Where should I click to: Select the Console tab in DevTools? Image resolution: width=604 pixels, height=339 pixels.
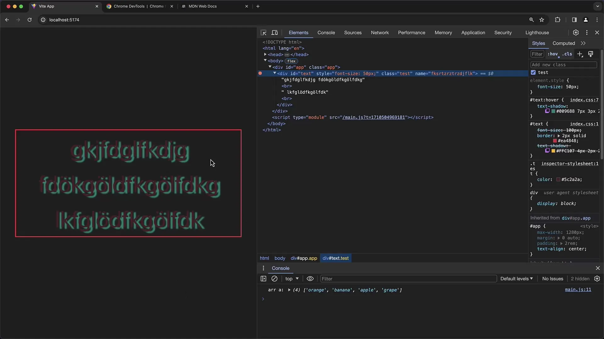tap(326, 33)
